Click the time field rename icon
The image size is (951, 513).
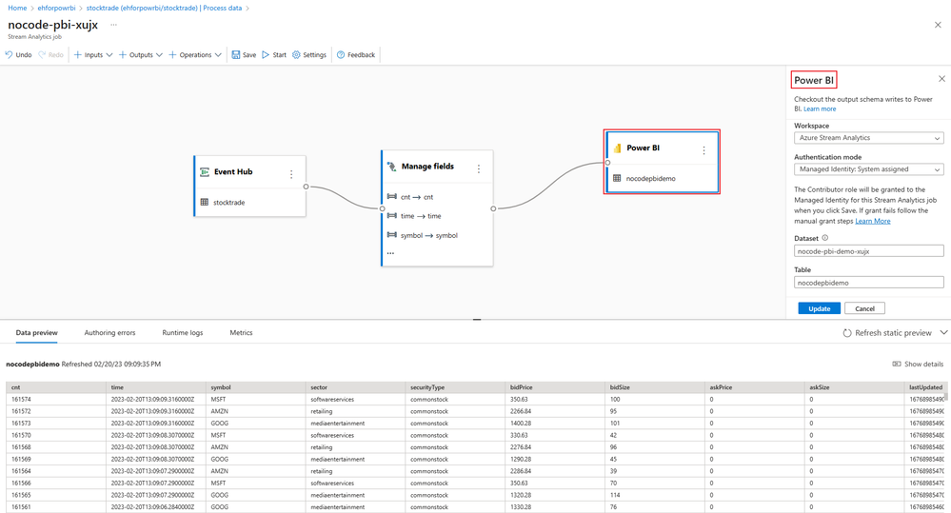point(392,215)
